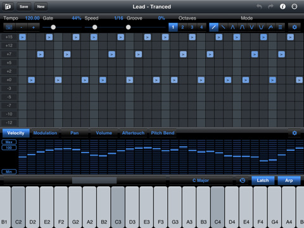Click the -12 row label

tap(9, 123)
